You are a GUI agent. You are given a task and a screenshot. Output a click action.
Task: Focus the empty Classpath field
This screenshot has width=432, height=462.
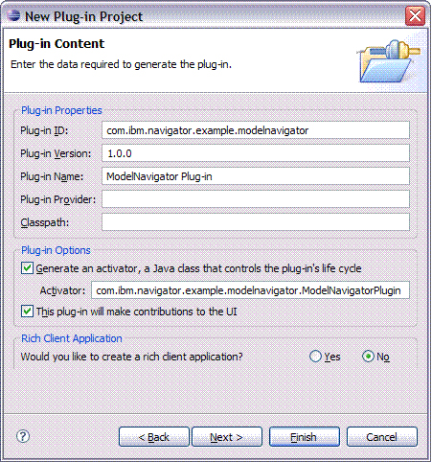(x=256, y=222)
